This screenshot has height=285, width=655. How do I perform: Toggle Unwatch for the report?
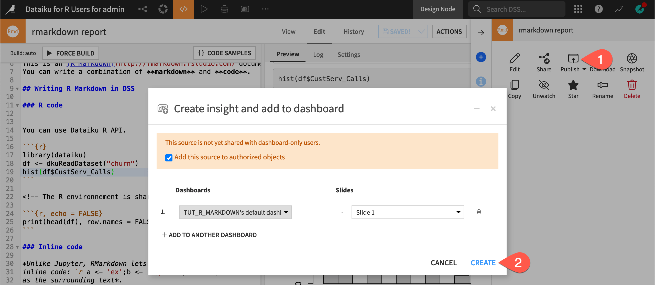[x=544, y=89]
